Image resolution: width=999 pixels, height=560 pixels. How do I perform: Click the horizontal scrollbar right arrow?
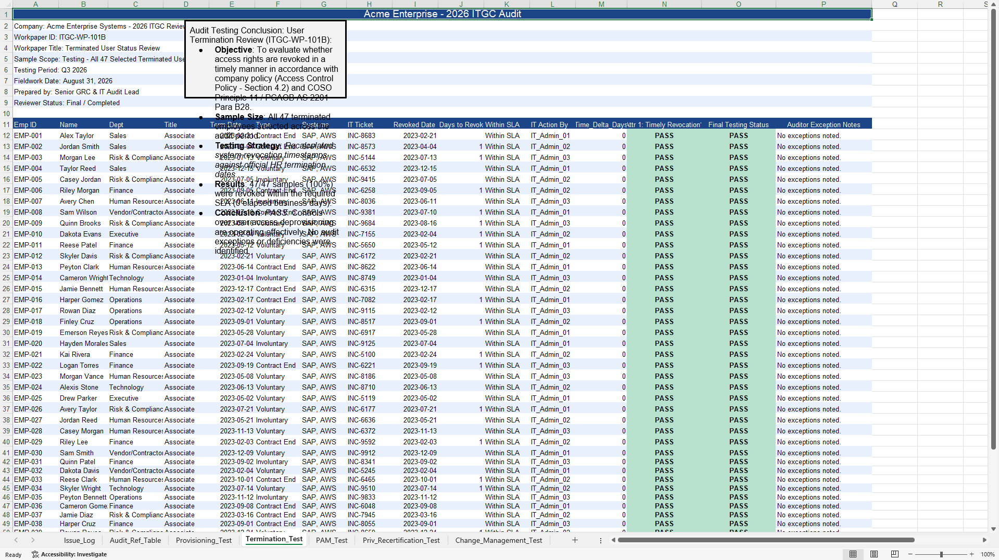(x=984, y=540)
